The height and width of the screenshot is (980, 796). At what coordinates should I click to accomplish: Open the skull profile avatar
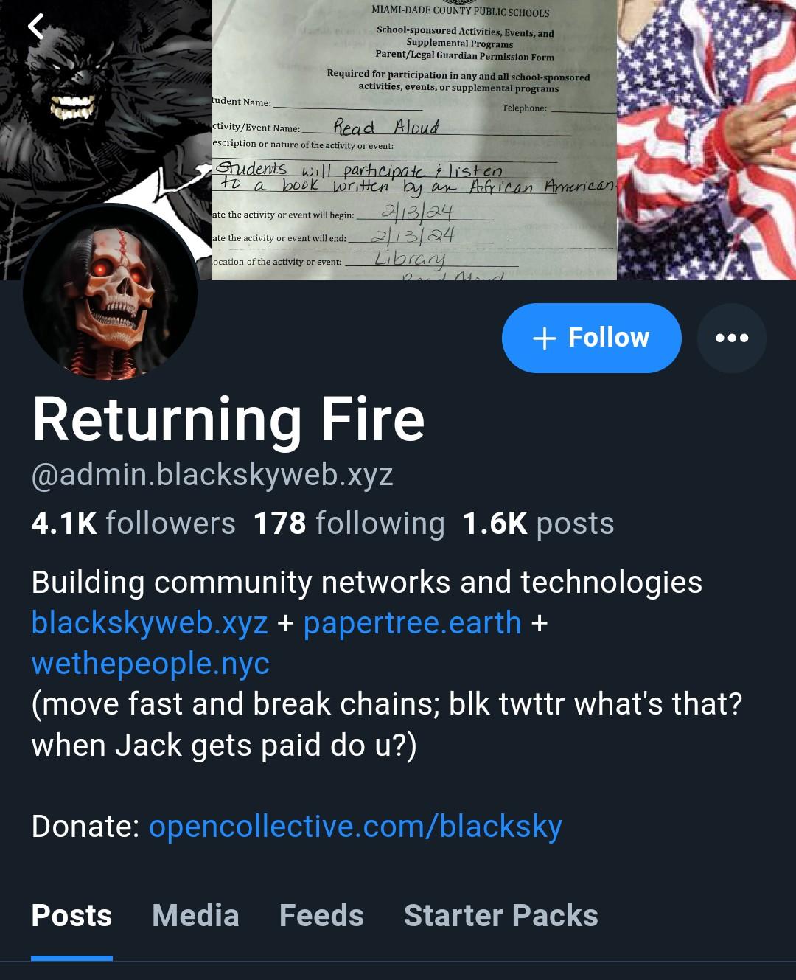tap(111, 293)
